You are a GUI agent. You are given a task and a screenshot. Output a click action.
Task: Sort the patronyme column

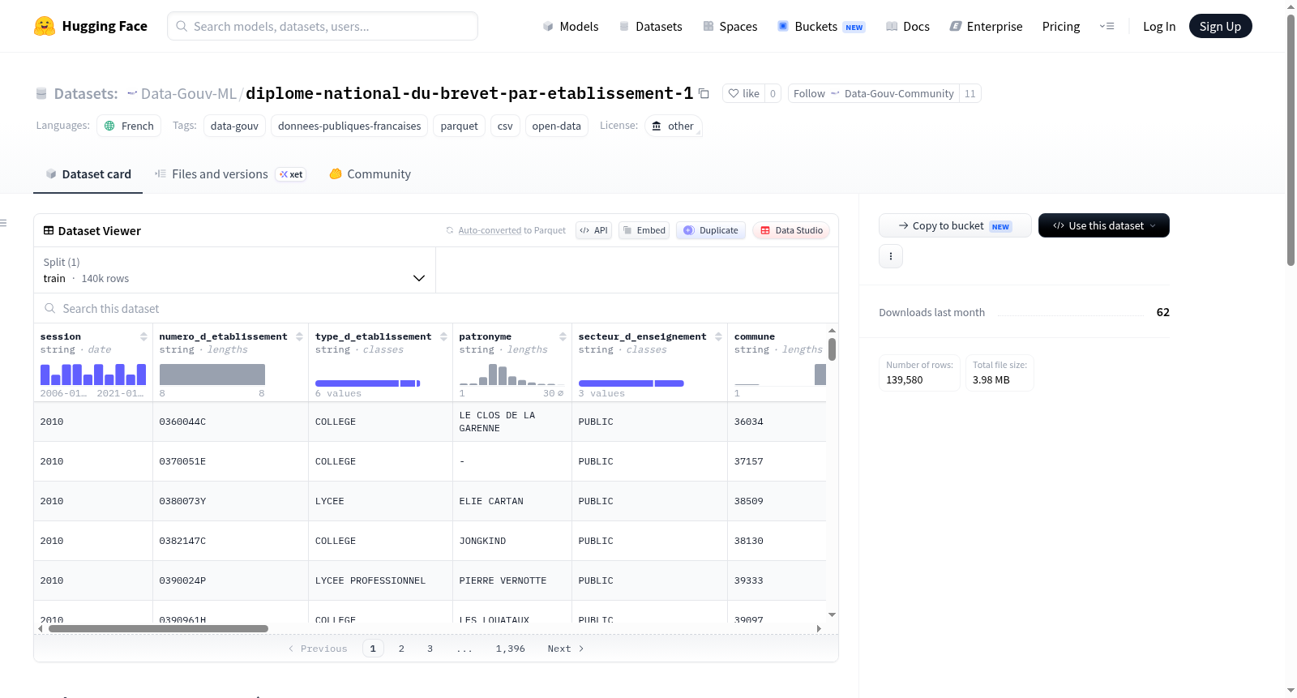563,336
